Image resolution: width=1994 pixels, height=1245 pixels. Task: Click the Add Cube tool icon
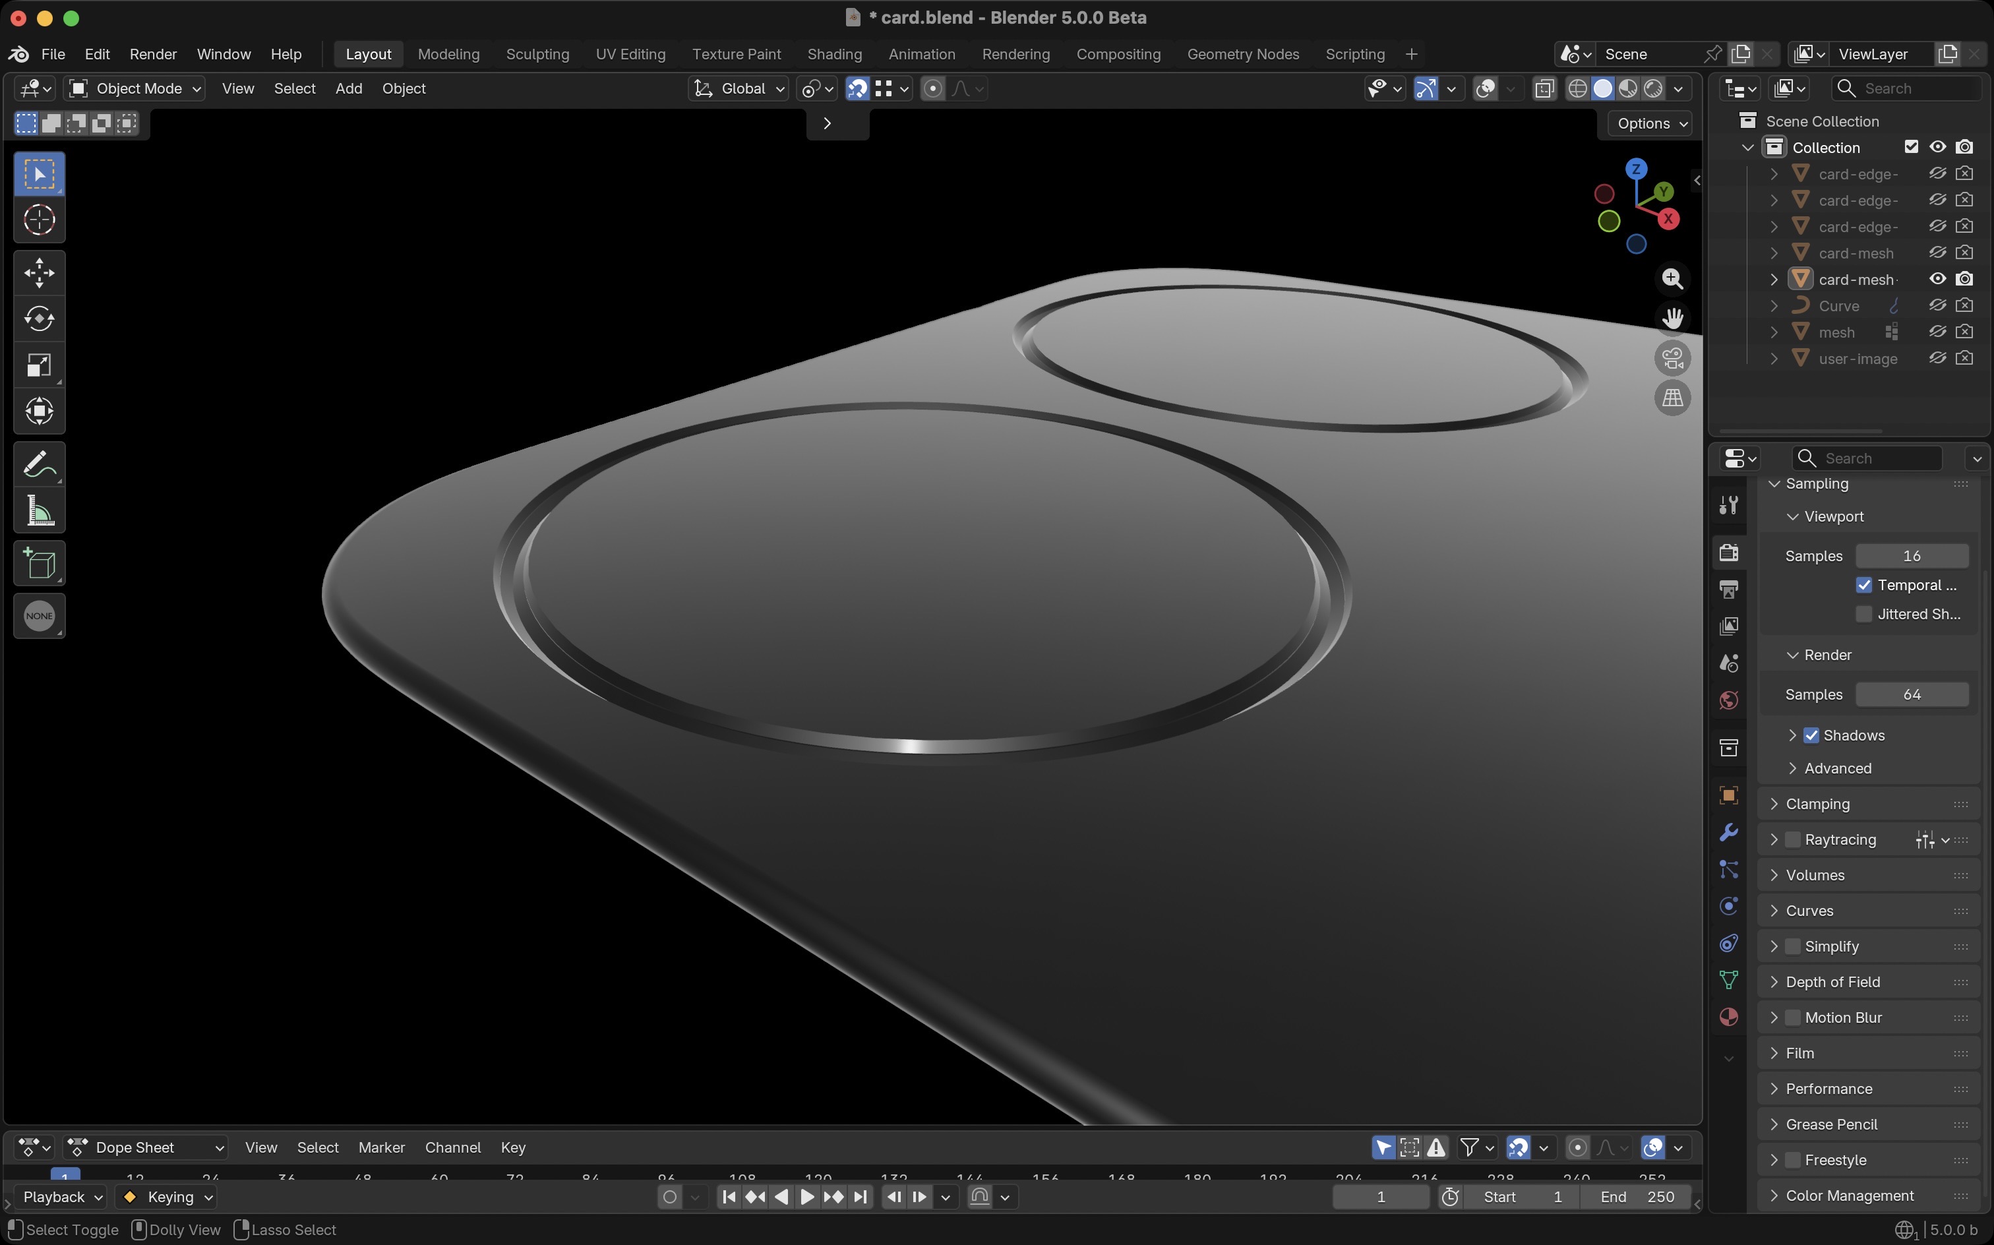coord(39,564)
